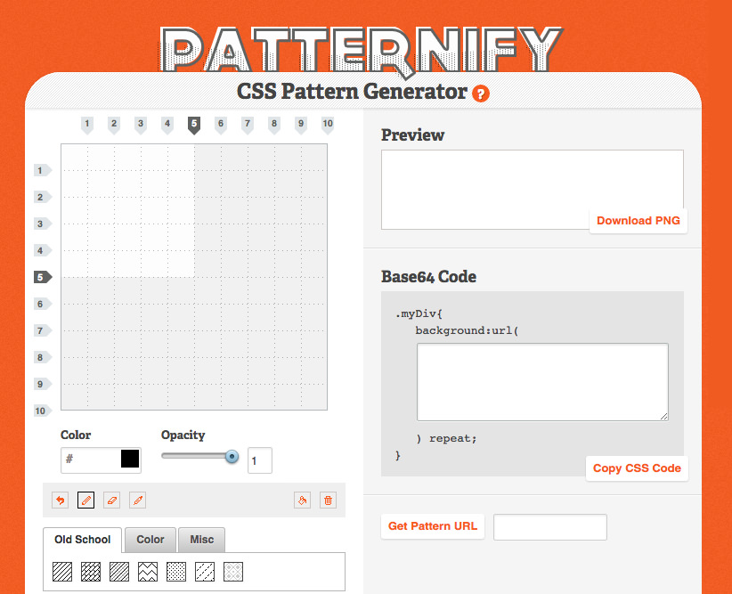Click the undo arrow icon
This screenshot has width=732, height=594.
(x=61, y=500)
